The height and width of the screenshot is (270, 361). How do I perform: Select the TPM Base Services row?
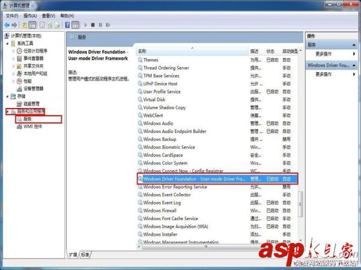217,76
